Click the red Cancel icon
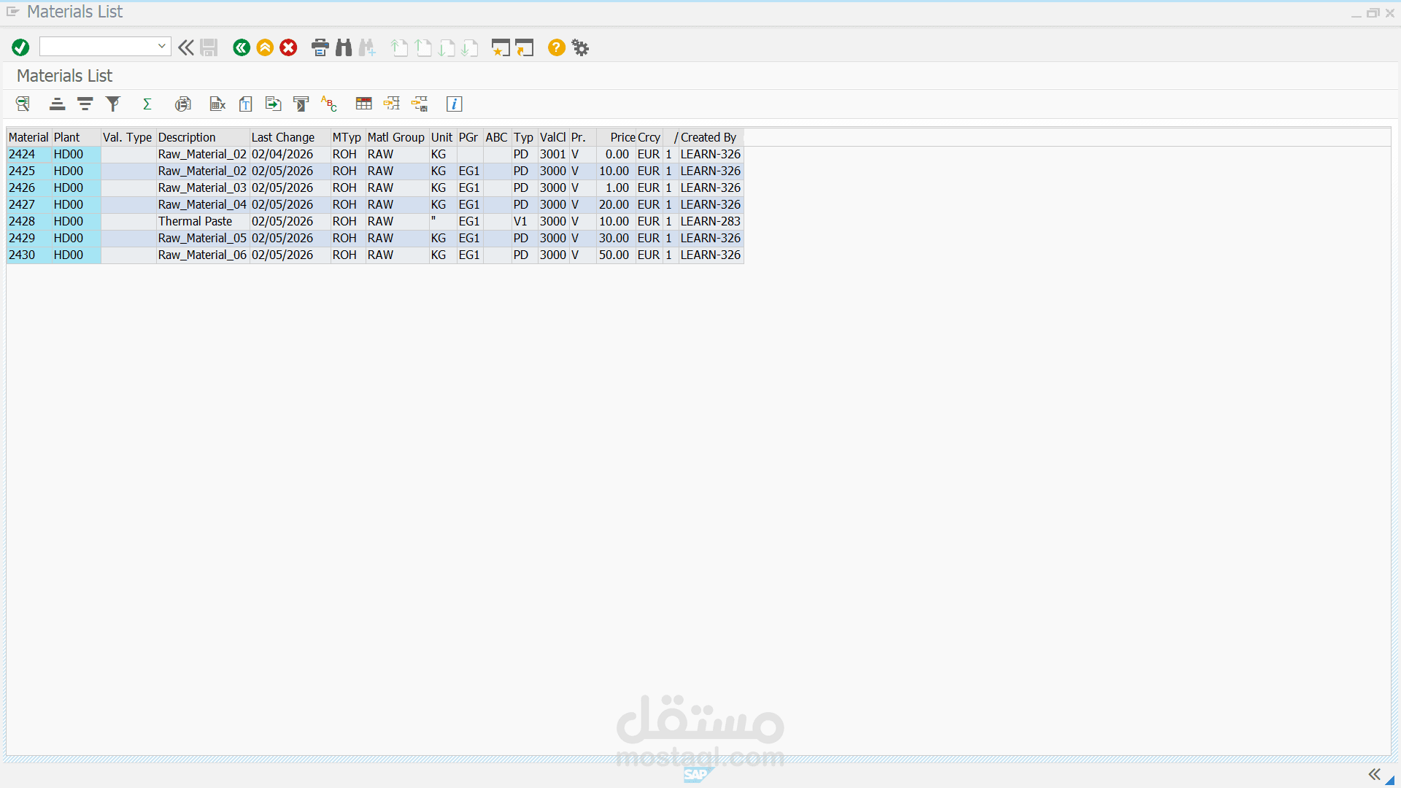 tap(288, 47)
